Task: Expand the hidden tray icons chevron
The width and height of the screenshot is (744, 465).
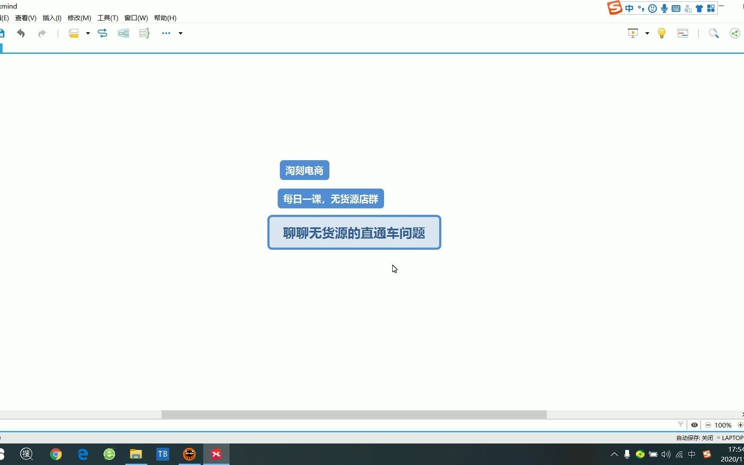Action: (x=614, y=454)
